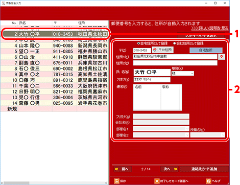Click the app icon in title bar
The image size is (240, 185).
[3, 3]
